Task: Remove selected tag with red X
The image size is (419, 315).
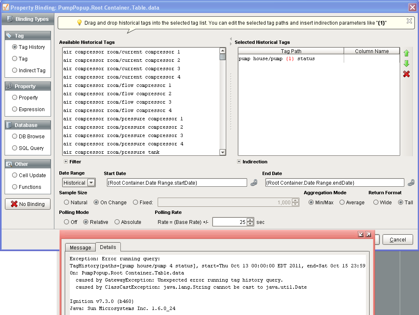Action: [x=406, y=74]
